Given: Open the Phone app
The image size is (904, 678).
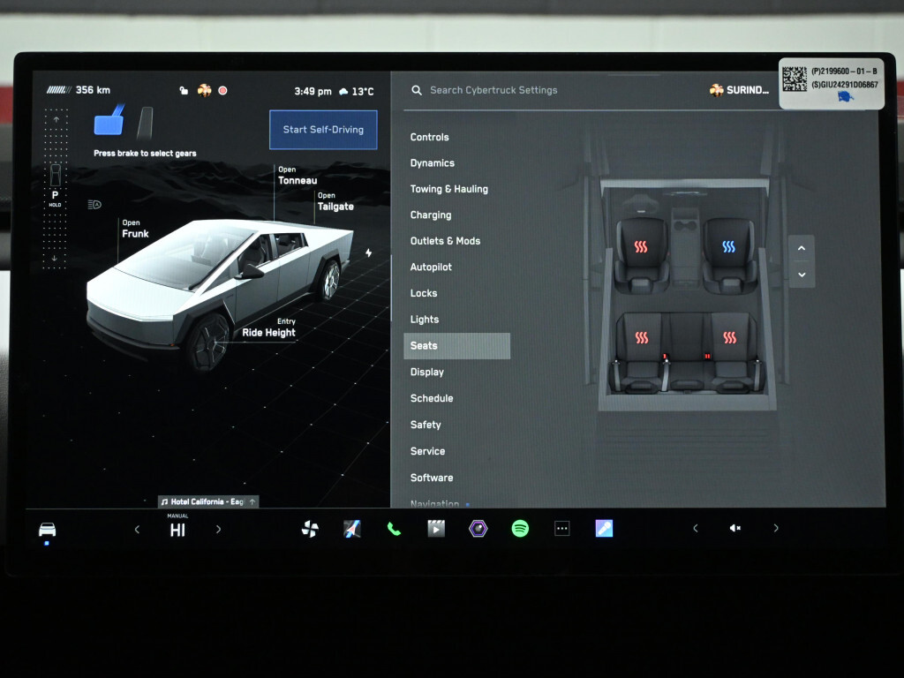Looking at the screenshot, I should pos(394,529).
